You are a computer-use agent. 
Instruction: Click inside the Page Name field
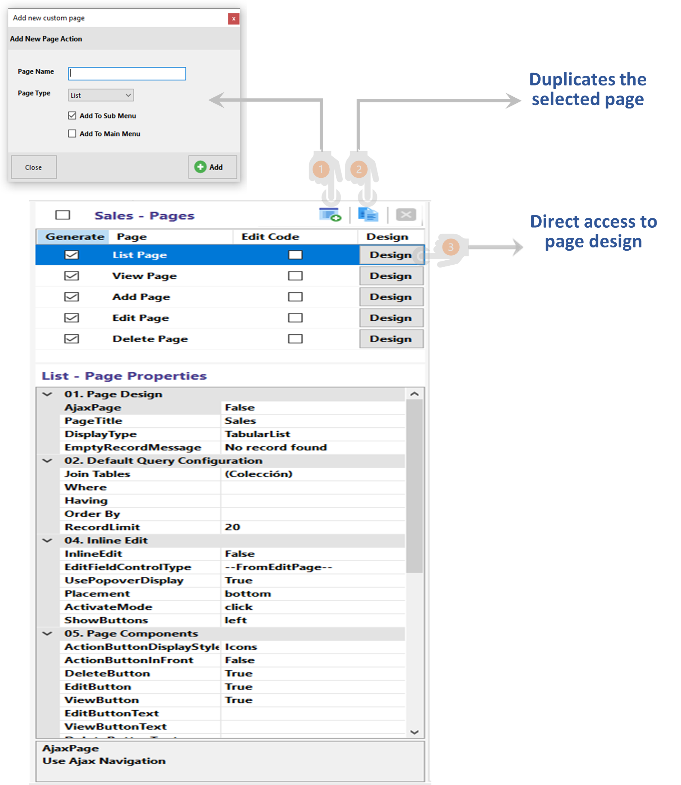click(126, 73)
